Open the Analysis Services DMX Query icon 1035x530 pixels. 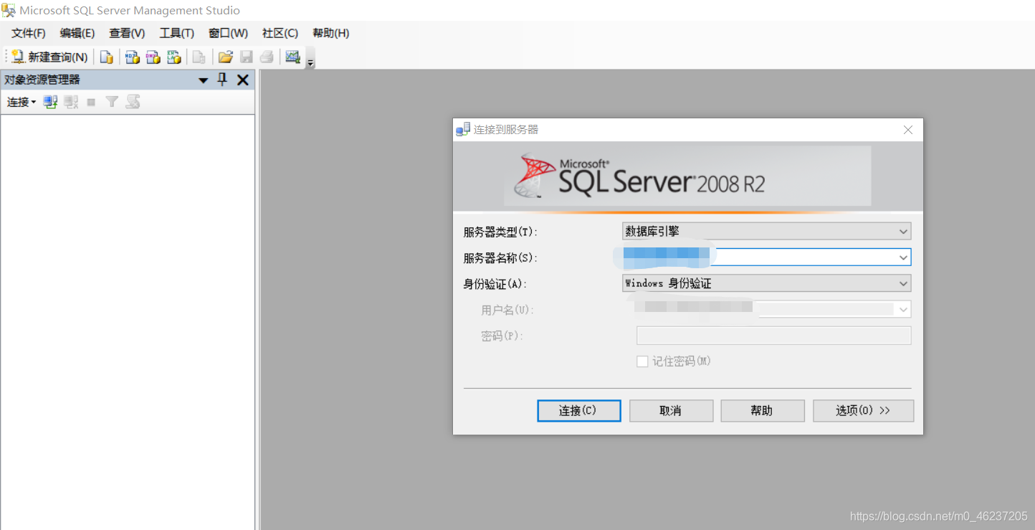coord(153,57)
